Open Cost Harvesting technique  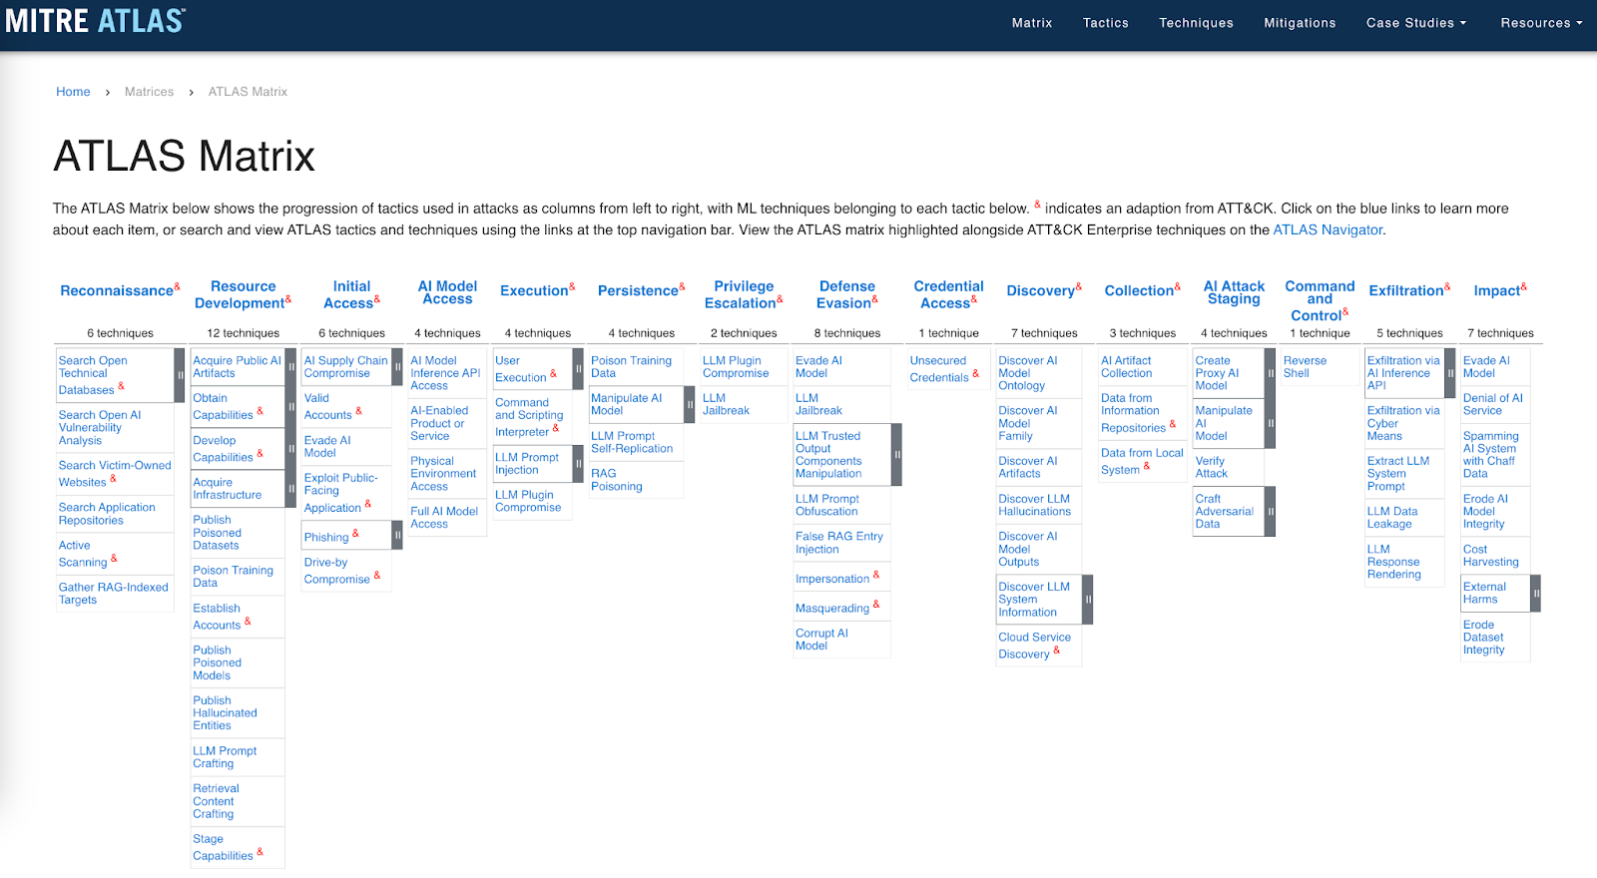coord(1490,556)
